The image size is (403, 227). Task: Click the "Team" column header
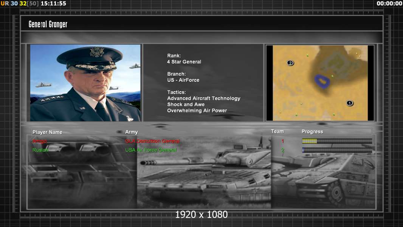[x=277, y=131]
